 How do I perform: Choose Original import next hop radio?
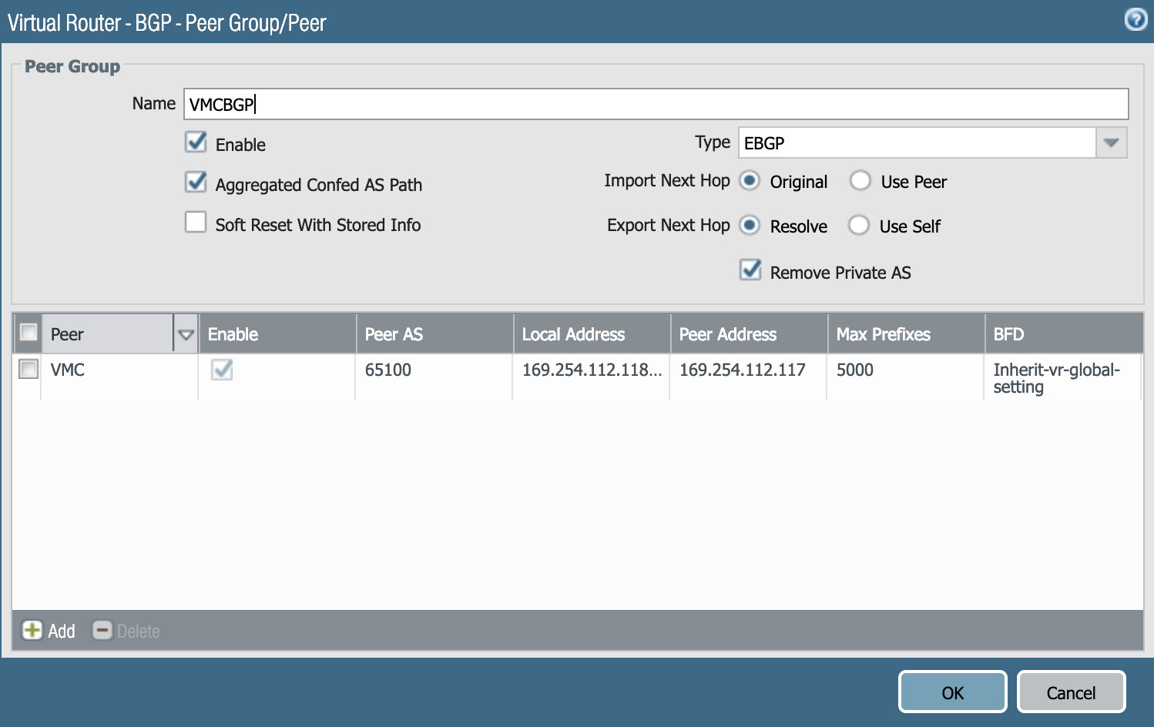750,181
